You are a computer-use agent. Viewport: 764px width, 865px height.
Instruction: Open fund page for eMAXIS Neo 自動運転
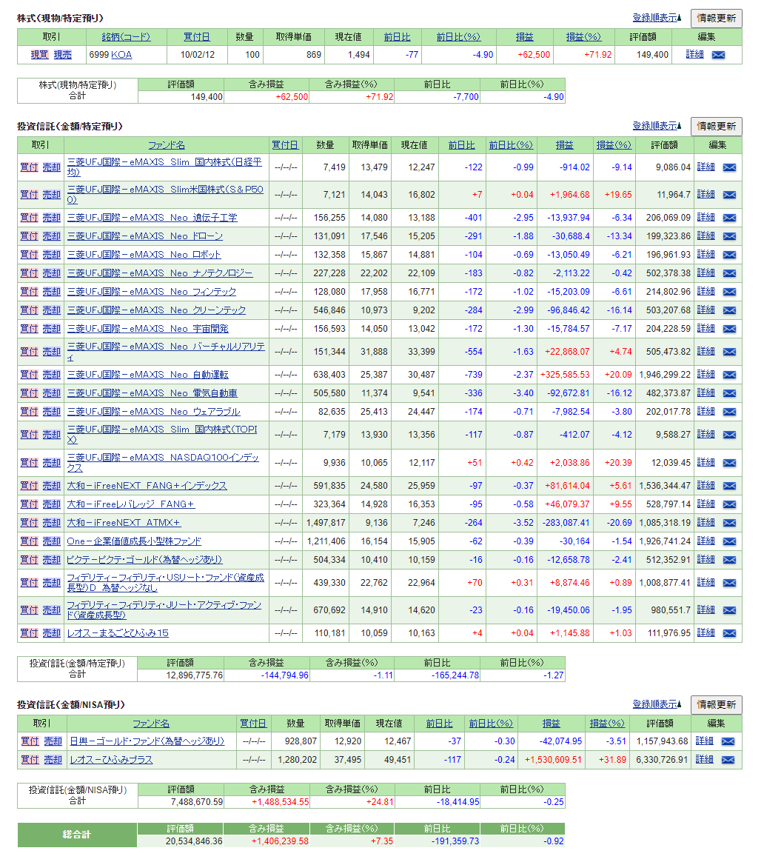pos(148,375)
